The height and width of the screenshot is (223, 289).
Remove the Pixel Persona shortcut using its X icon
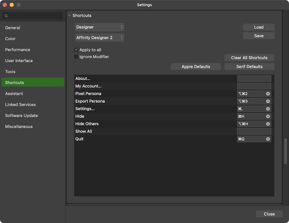[268, 94]
